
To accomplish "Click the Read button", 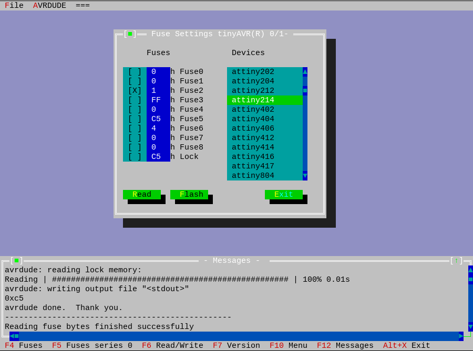I will (142, 195).
